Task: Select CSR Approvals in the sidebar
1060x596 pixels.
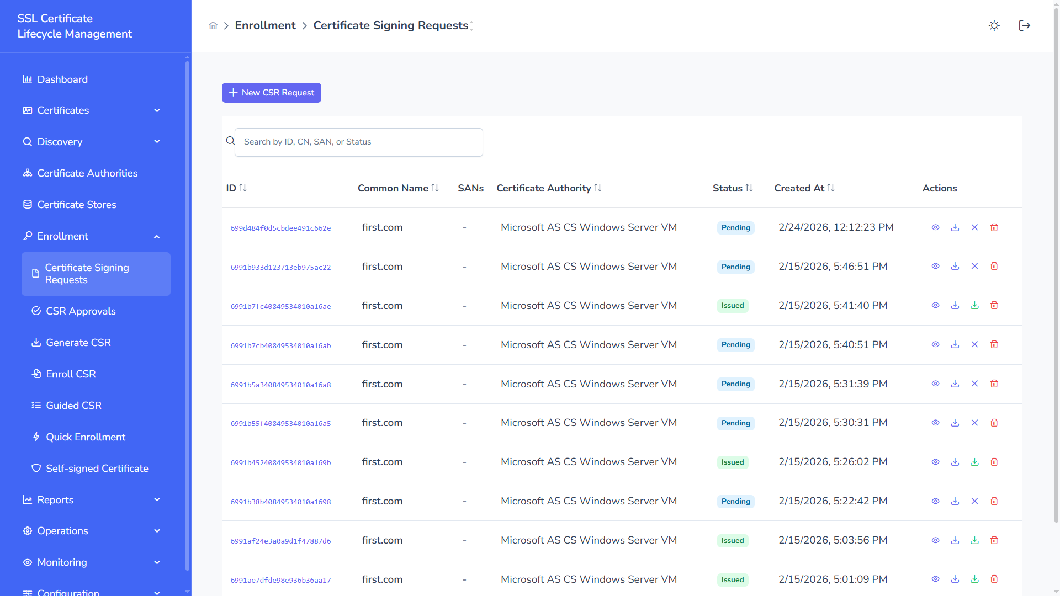Action: click(81, 311)
